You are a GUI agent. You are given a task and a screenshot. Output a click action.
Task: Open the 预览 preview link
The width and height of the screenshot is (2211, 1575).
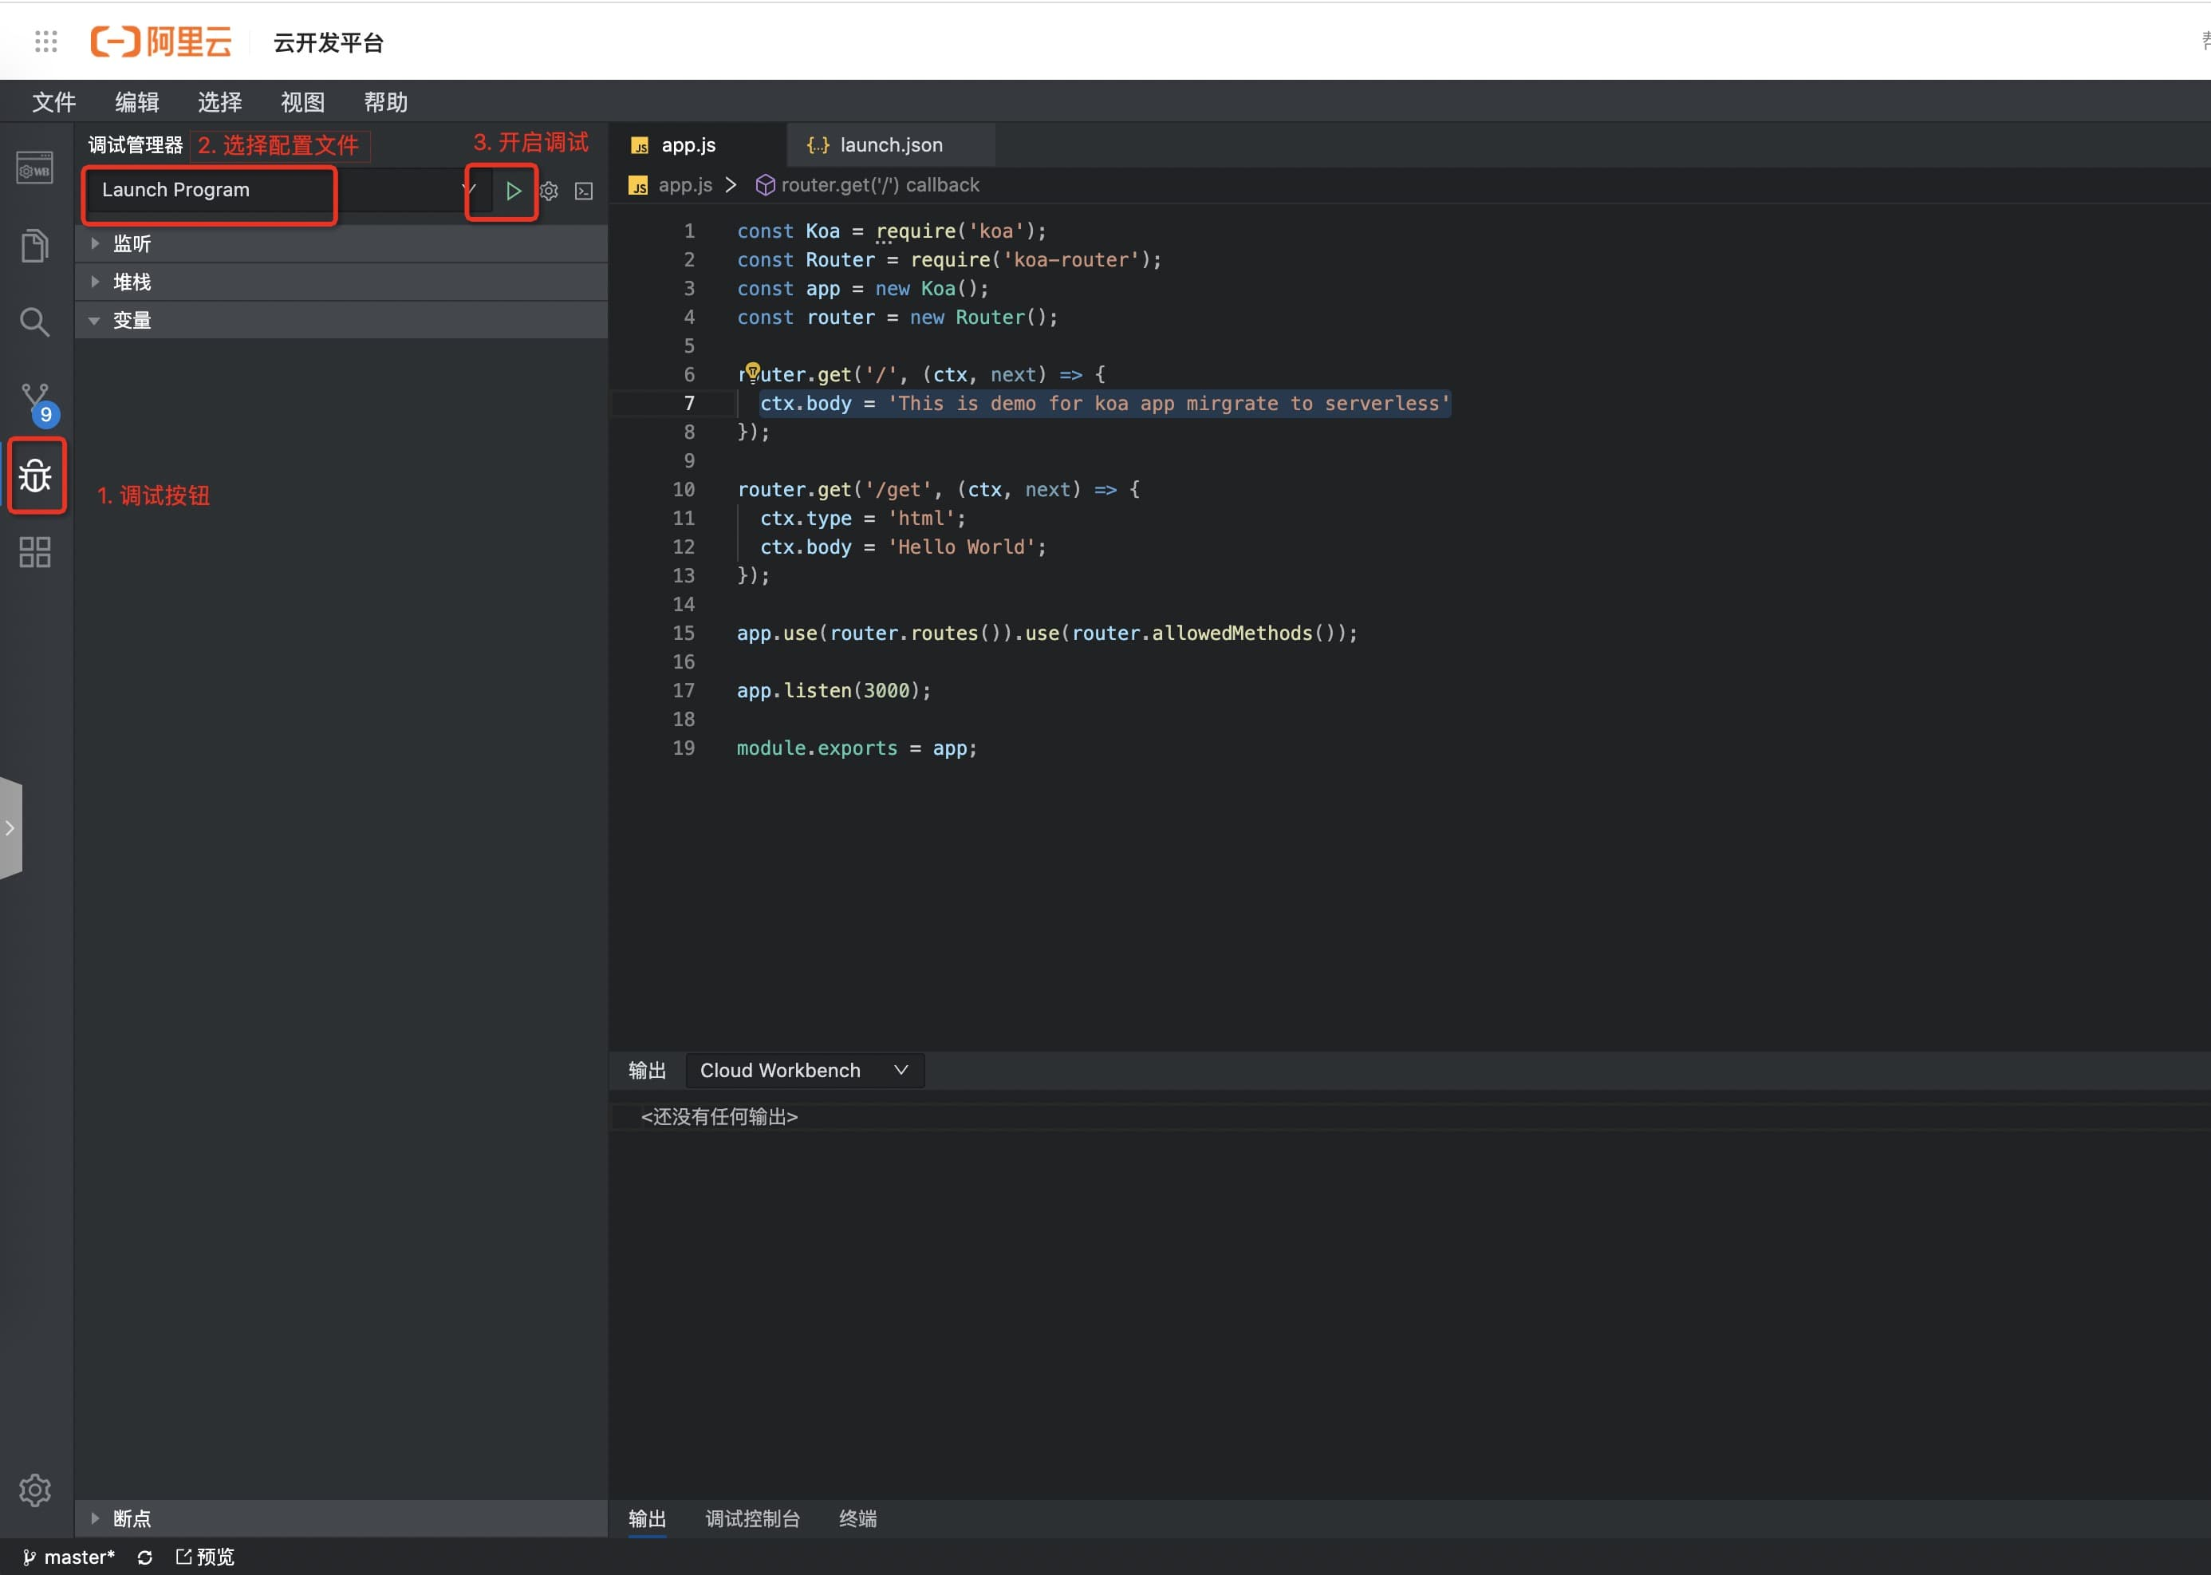click(204, 1557)
